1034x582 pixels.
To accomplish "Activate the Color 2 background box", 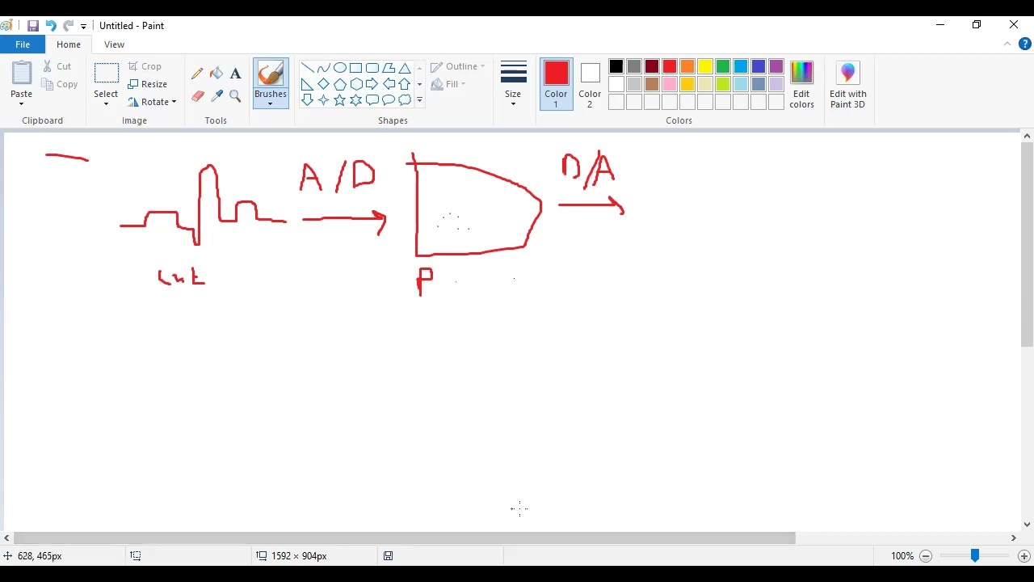I will click(x=590, y=84).
